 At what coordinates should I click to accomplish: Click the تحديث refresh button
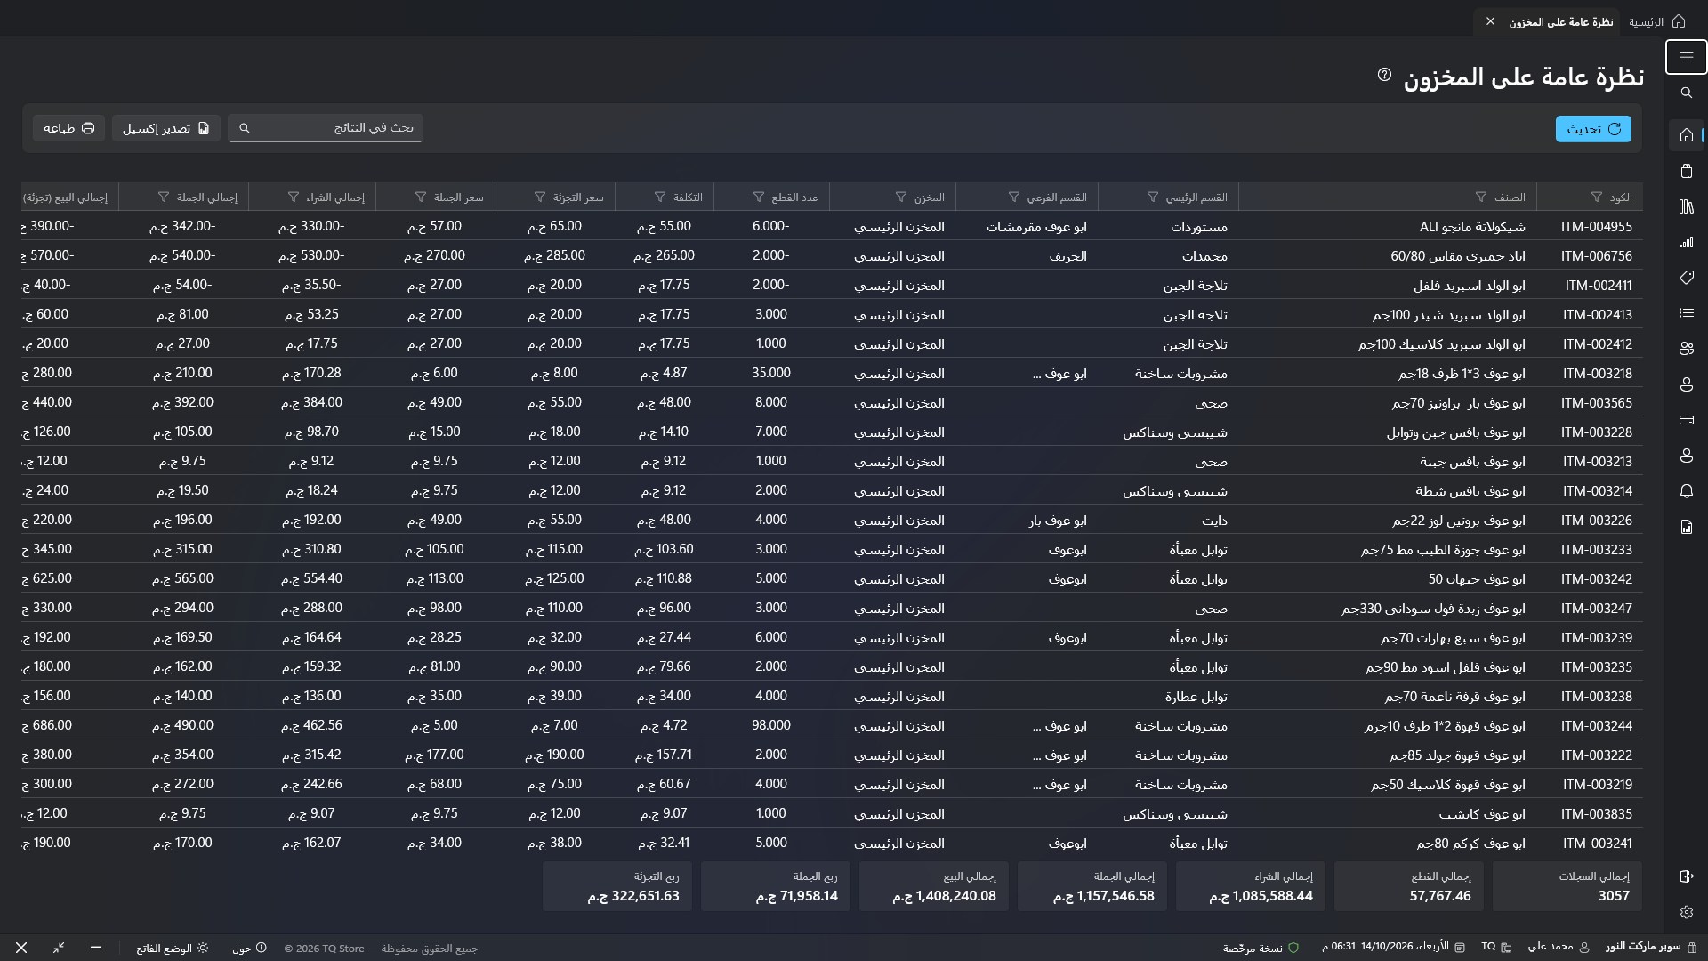coord(1593,129)
